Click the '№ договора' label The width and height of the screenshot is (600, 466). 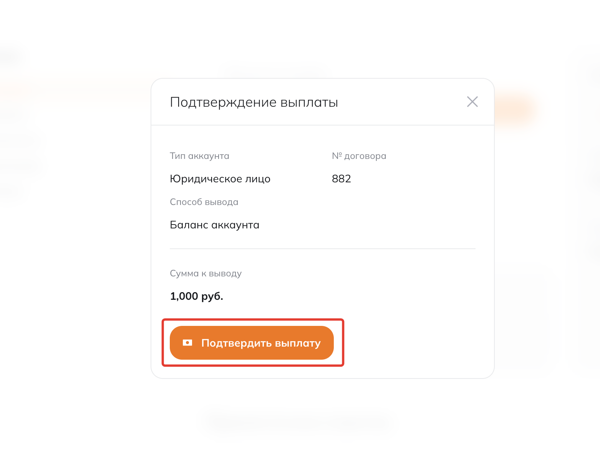point(359,156)
